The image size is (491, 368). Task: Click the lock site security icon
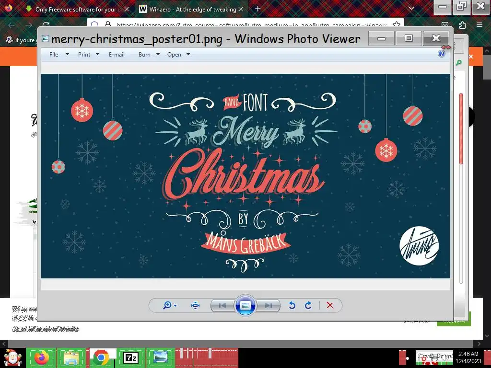pyautogui.click(x=108, y=24)
